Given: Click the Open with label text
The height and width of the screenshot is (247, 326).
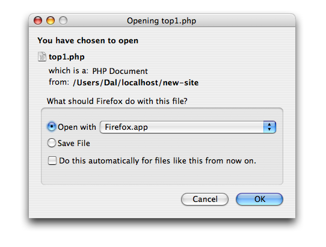Looking at the screenshot, I should pyautogui.click(x=77, y=127).
